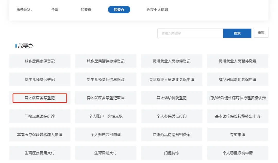Select 异地转诊转院登记

(171, 98)
